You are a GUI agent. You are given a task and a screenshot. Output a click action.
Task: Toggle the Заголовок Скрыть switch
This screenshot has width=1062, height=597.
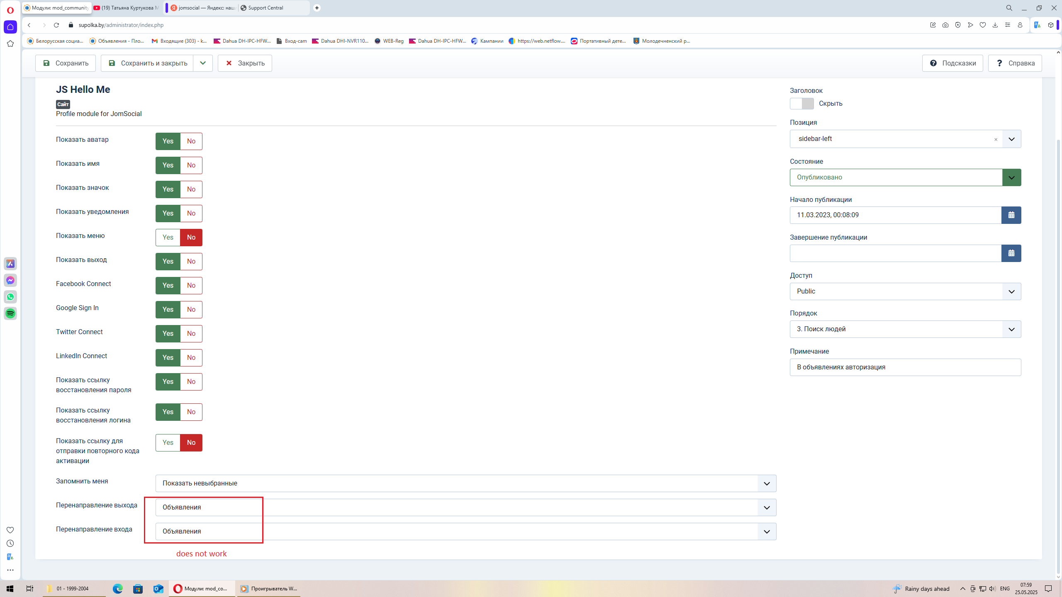[x=801, y=104]
